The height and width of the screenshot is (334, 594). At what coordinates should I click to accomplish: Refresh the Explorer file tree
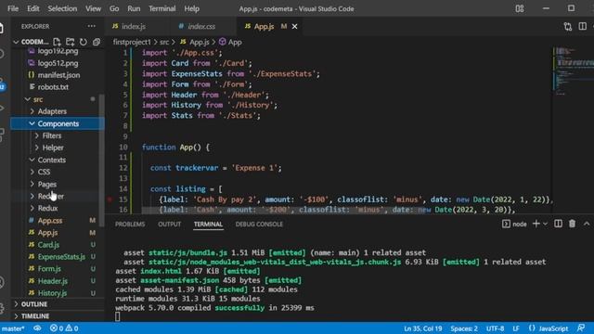pos(84,42)
